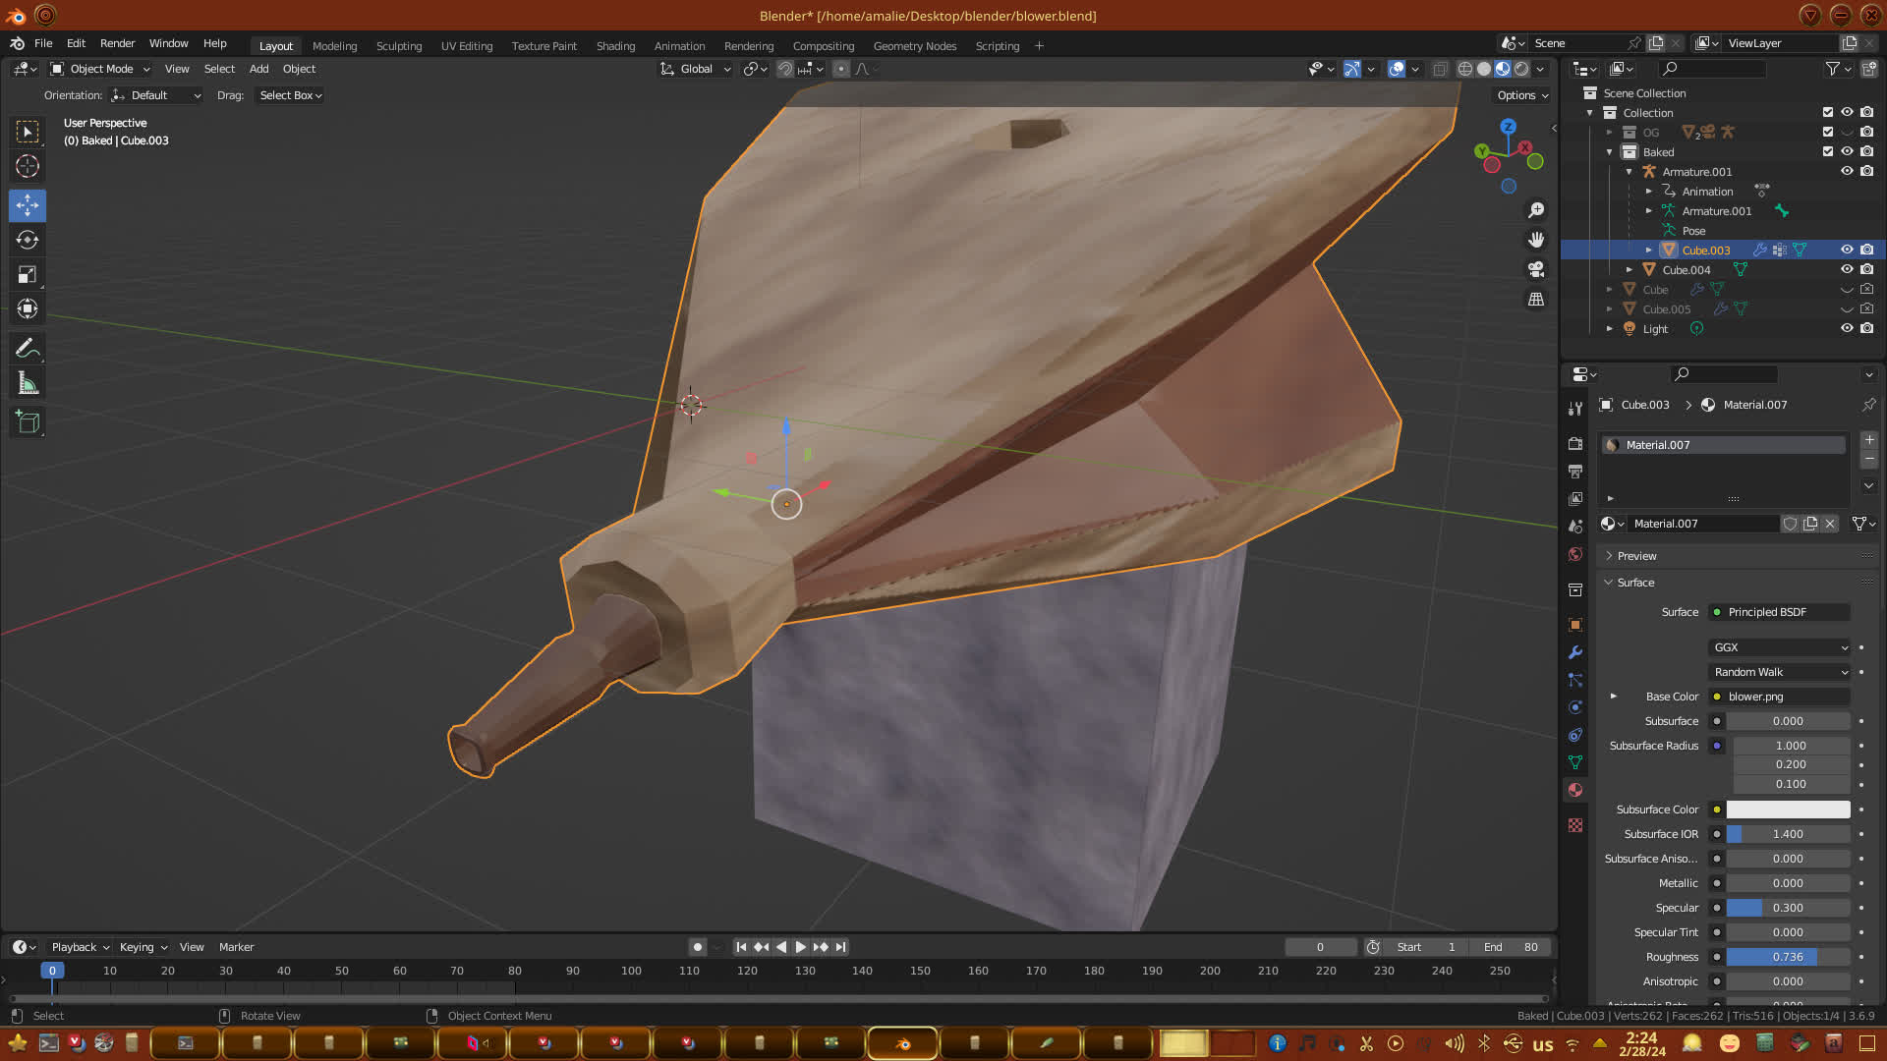Open the Object Mode dropdown
Screen dimensions: 1887x1061
click(x=100, y=69)
